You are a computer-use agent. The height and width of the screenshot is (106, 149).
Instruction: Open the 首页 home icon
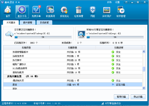pos(8,12)
